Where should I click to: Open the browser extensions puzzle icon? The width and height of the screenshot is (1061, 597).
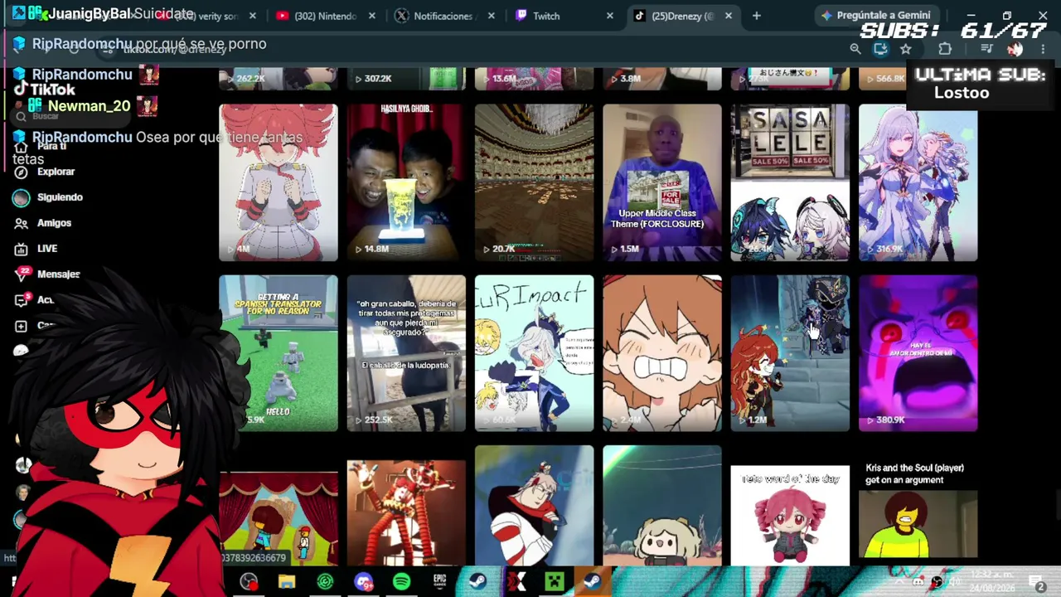pyautogui.click(x=945, y=49)
